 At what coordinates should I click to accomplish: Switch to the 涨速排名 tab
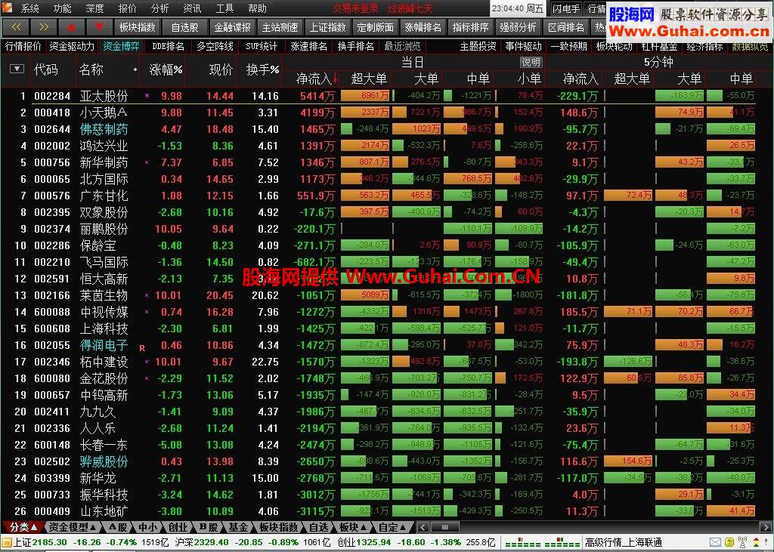click(309, 46)
